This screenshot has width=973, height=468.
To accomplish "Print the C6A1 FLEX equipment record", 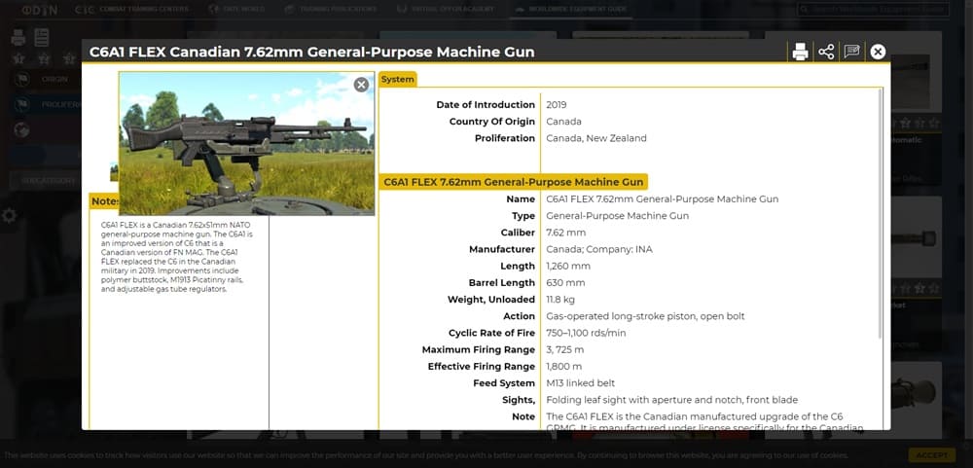I will [800, 53].
